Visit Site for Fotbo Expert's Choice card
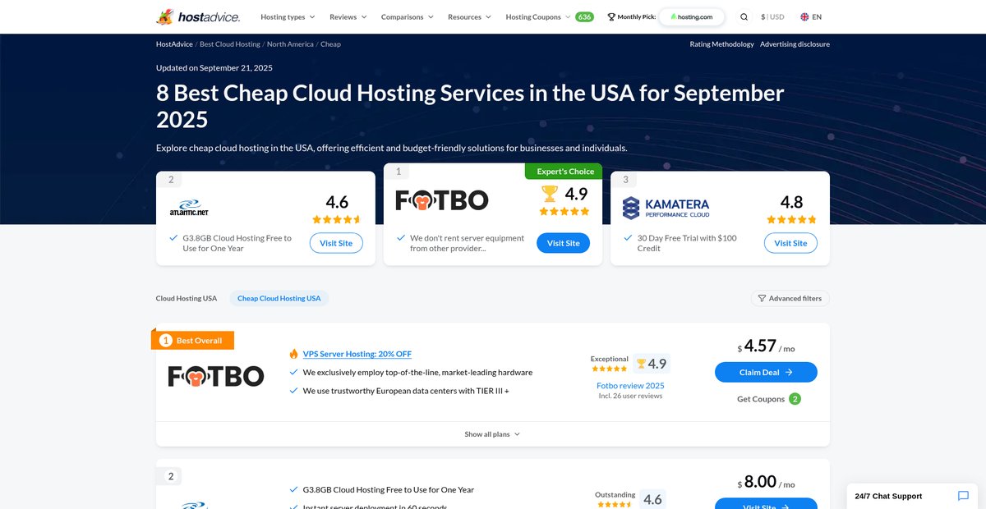The width and height of the screenshot is (986, 509). click(x=563, y=243)
